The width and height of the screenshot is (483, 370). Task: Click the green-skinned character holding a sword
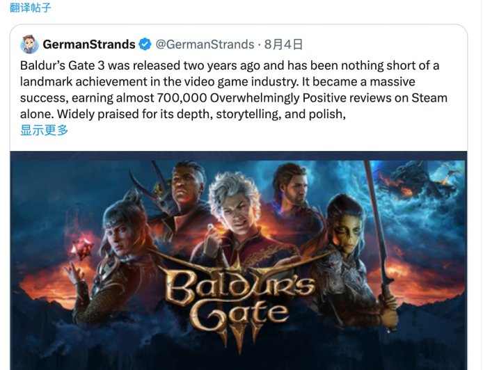(345, 233)
